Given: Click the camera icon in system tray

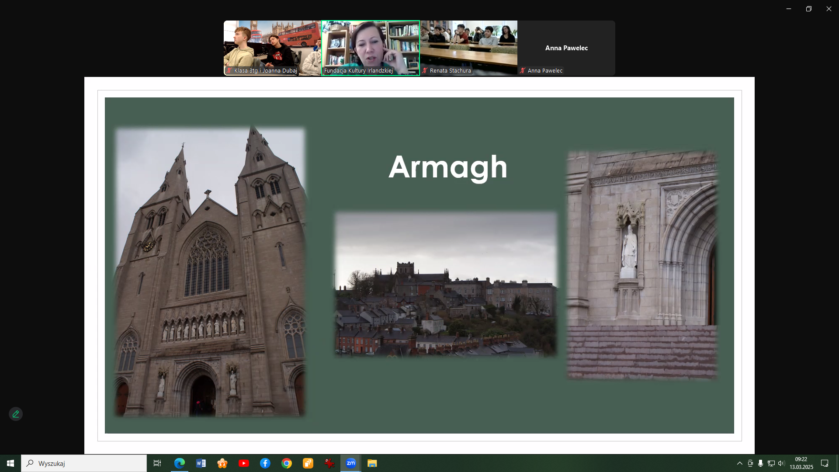Looking at the screenshot, I should pos(750,463).
